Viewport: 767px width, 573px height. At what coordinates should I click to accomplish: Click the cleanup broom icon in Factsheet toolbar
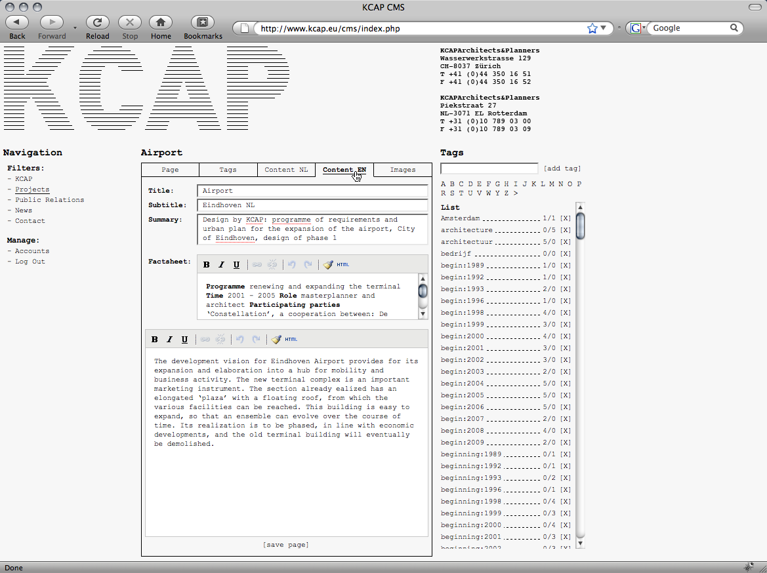[x=328, y=265]
